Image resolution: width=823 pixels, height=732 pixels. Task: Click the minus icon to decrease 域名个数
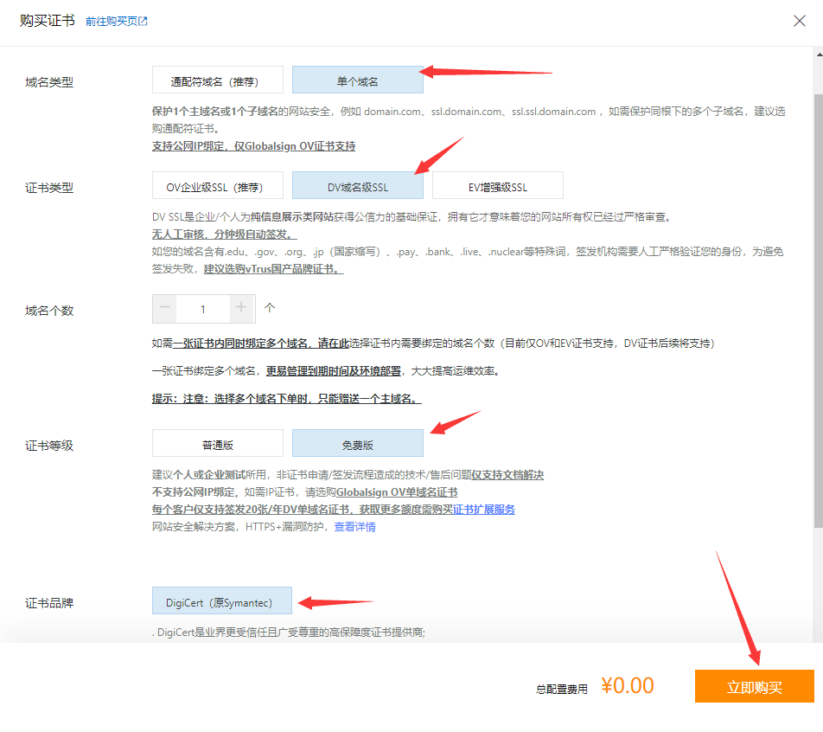coord(165,308)
